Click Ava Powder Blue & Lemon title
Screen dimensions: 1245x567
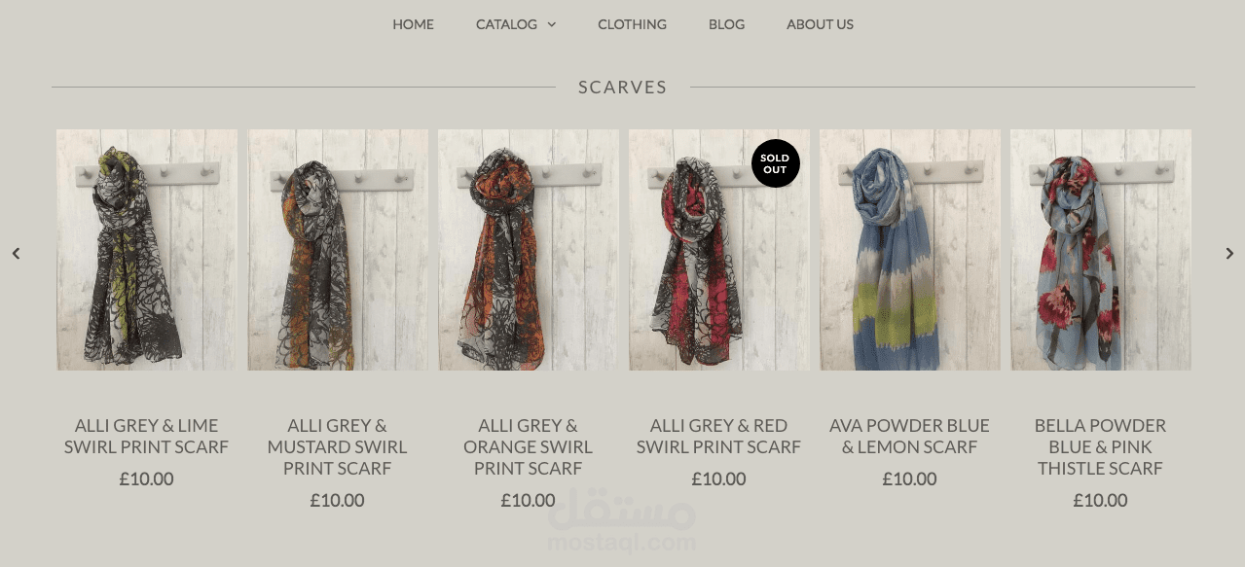point(910,437)
